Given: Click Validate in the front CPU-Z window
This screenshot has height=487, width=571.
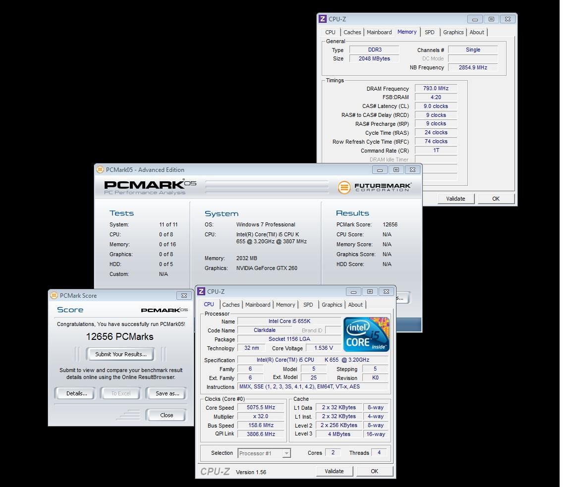Looking at the screenshot, I should pyautogui.click(x=334, y=471).
